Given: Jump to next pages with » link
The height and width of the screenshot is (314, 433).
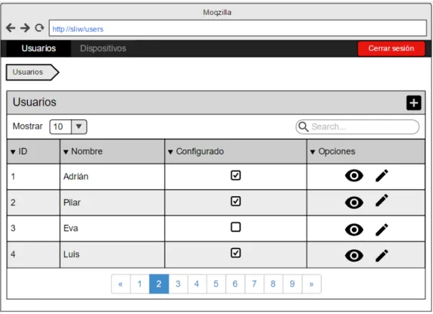Looking at the screenshot, I should click(312, 284).
